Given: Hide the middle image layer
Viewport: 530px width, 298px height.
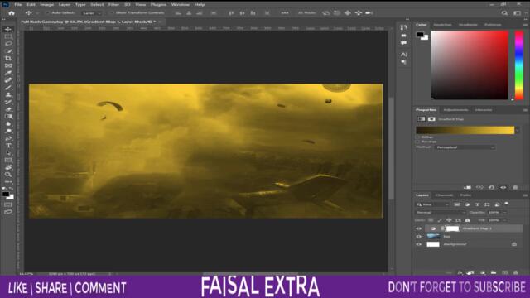Looking at the screenshot, I should (419, 237).
